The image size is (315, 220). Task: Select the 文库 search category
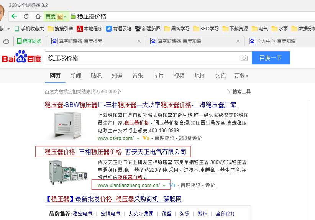tap(220, 76)
